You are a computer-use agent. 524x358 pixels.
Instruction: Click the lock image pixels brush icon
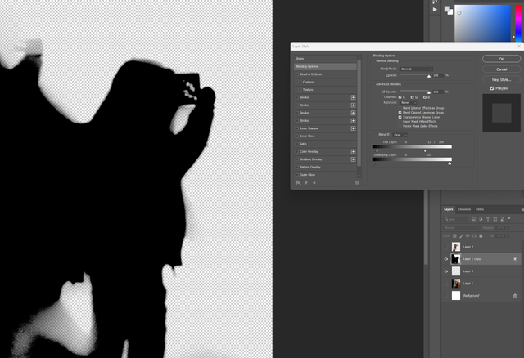[462, 236]
